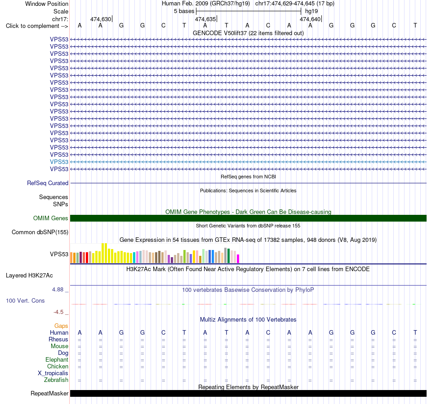Open the GTEx Gene Expression track title

248,240
